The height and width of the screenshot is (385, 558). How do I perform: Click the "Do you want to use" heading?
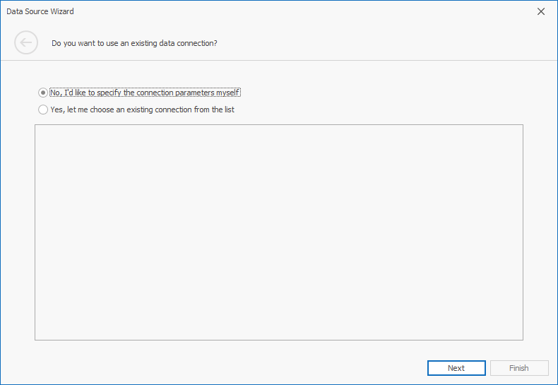click(134, 43)
